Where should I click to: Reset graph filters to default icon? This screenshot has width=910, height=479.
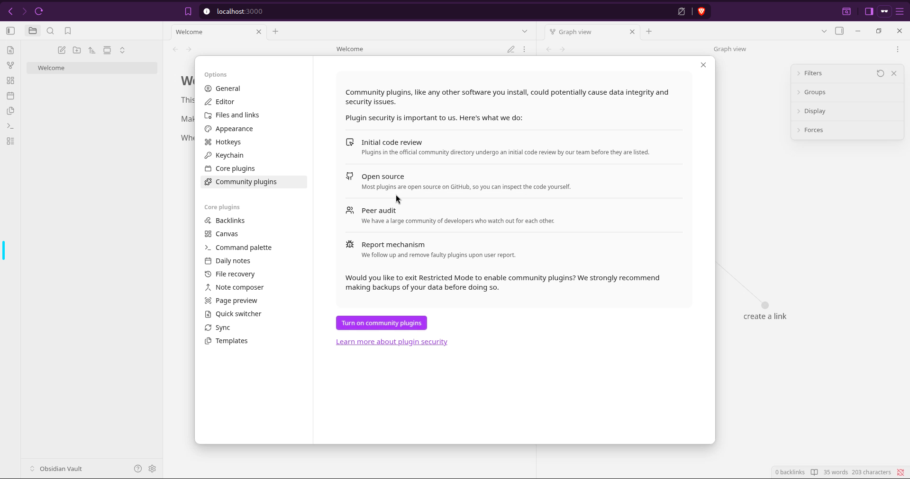(x=880, y=73)
